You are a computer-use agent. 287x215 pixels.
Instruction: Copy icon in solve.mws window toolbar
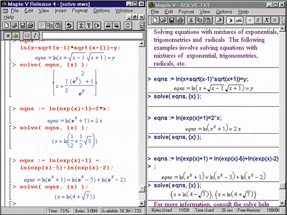click(x=50, y=25)
